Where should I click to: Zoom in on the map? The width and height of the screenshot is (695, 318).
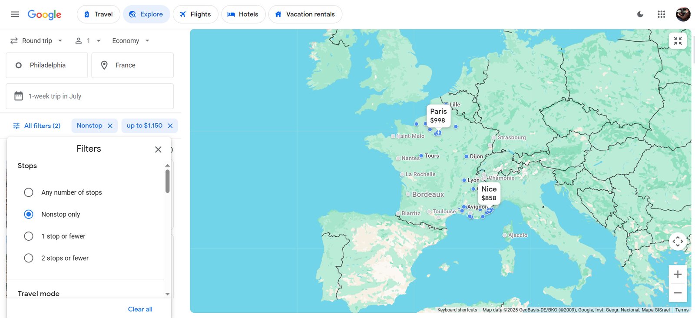point(678,274)
